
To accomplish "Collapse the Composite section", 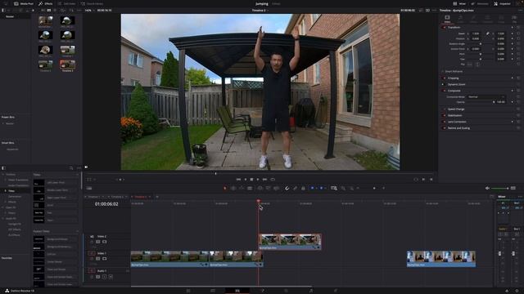I will pos(454,91).
